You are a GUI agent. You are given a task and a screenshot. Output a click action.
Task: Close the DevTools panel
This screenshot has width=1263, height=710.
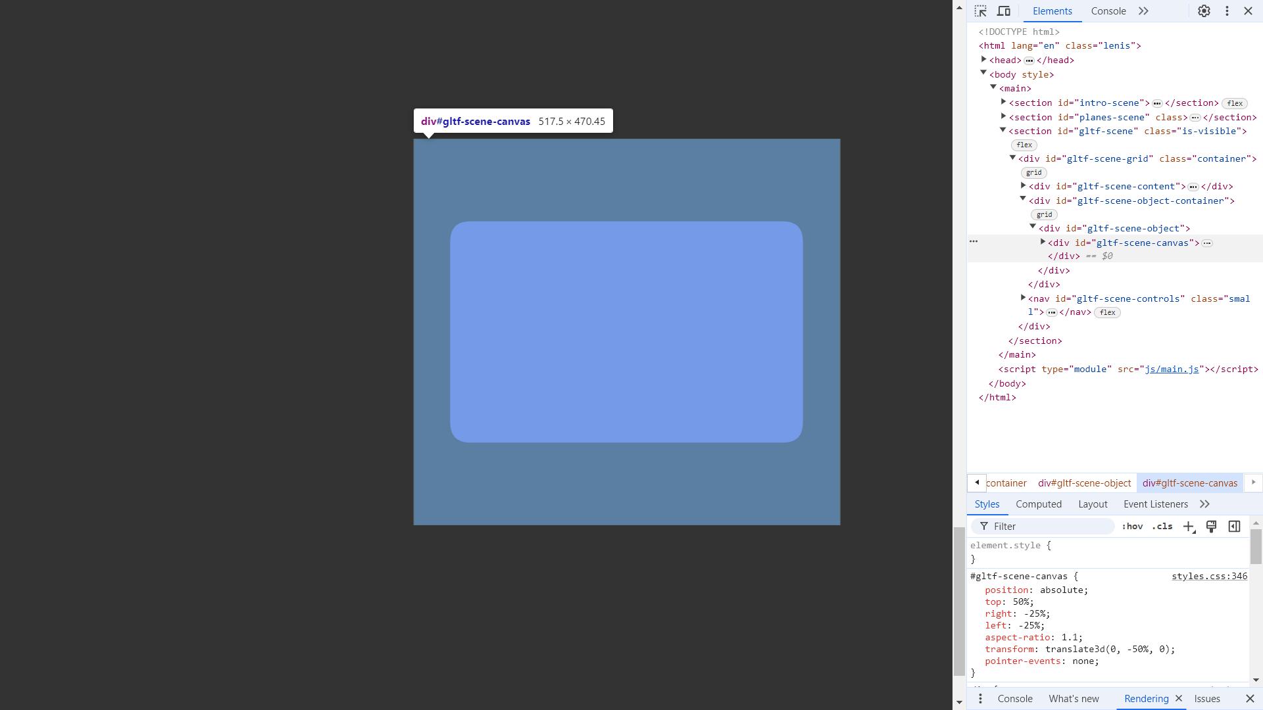click(x=1248, y=11)
